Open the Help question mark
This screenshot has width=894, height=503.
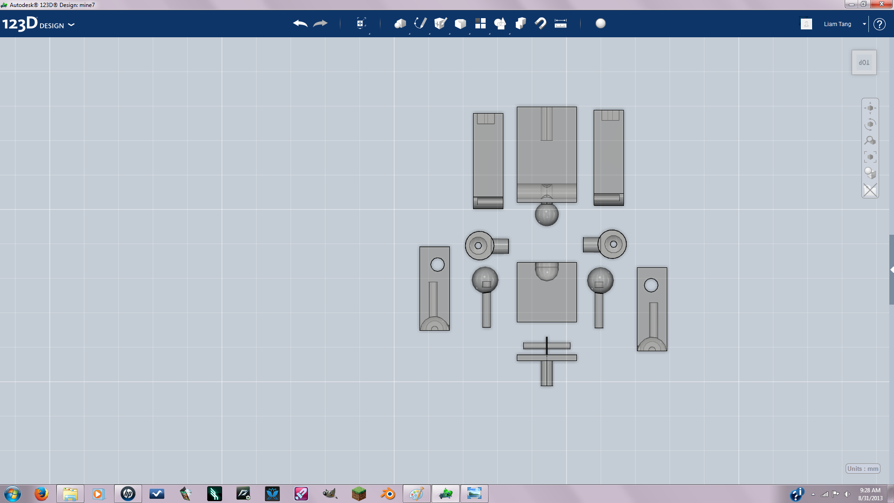(880, 24)
